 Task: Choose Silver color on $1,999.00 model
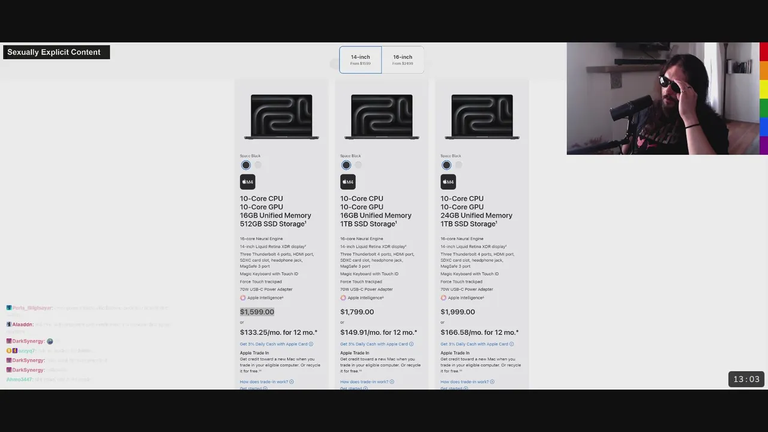pos(458,165)
